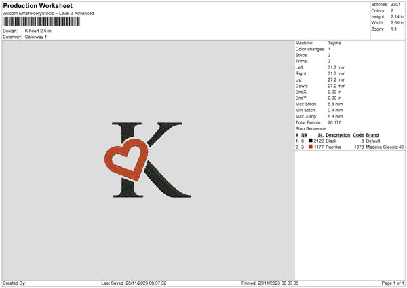
Task: Click the EndY value 0.00 in
Action: point(334,98)
